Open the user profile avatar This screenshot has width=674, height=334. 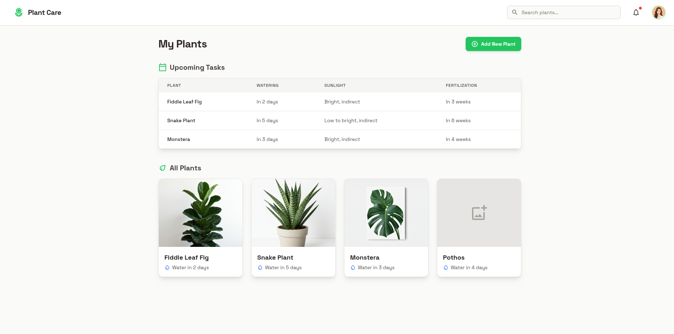point(658,12)
